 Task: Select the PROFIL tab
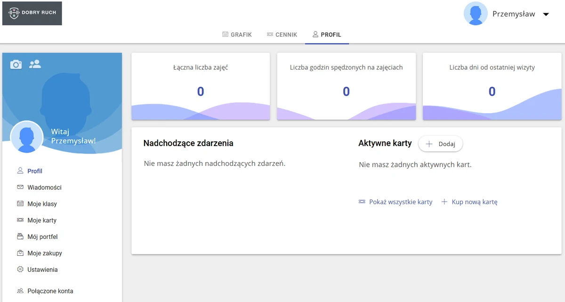327,34
